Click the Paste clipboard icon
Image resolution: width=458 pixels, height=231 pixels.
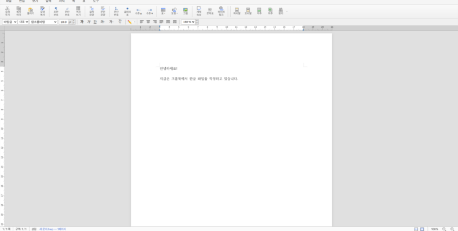pos(30,10)
